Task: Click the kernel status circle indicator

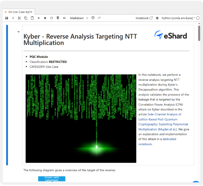Action: 198,18
